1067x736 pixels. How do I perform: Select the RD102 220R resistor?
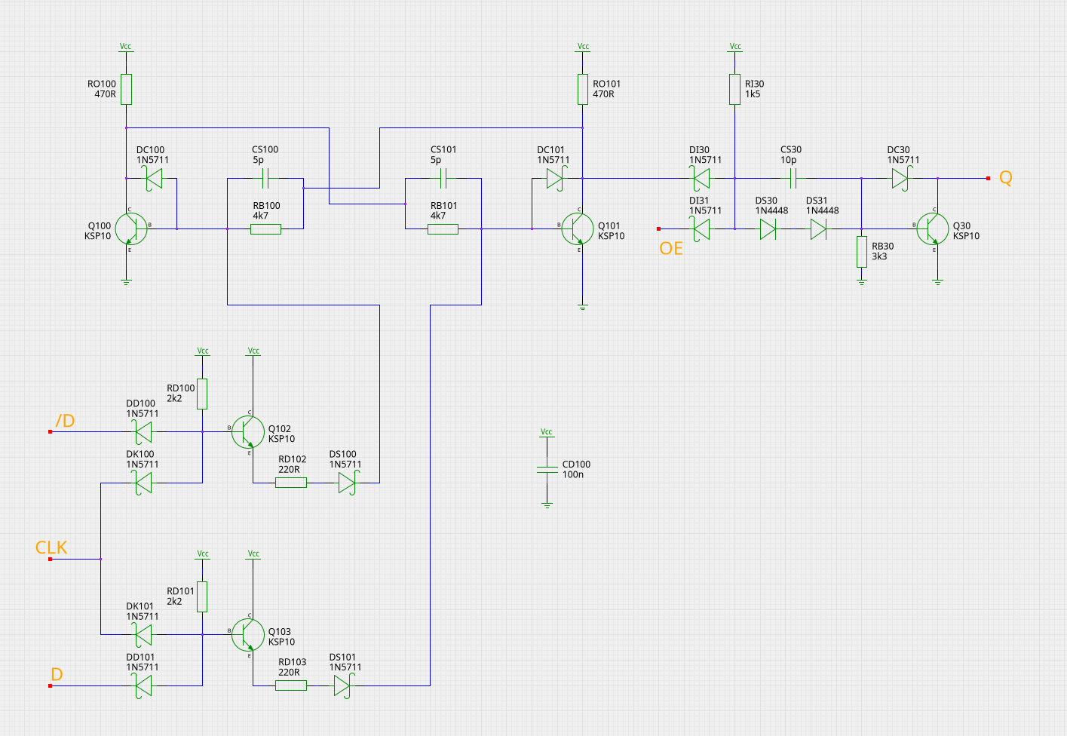291,483
